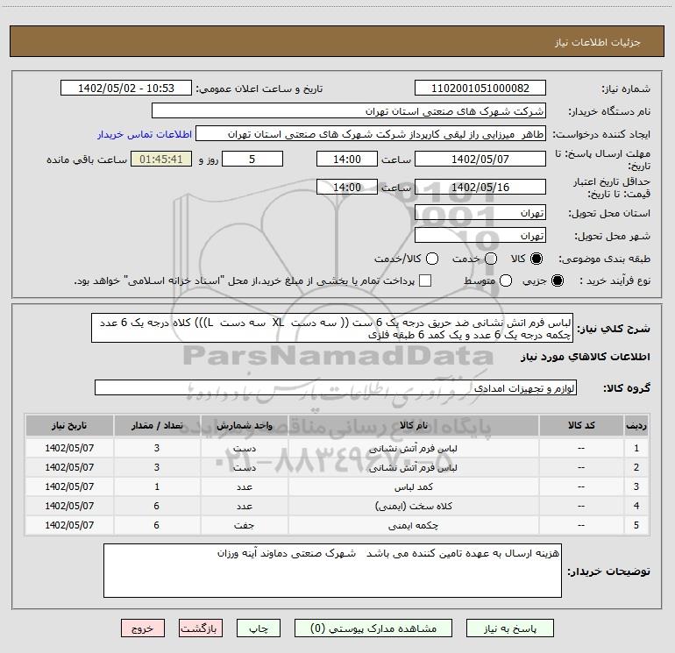Image resolution: width=675 pixels, height=653 pixels.
Task: Click price validity time 14:00 field
Action: coord(347,187)
